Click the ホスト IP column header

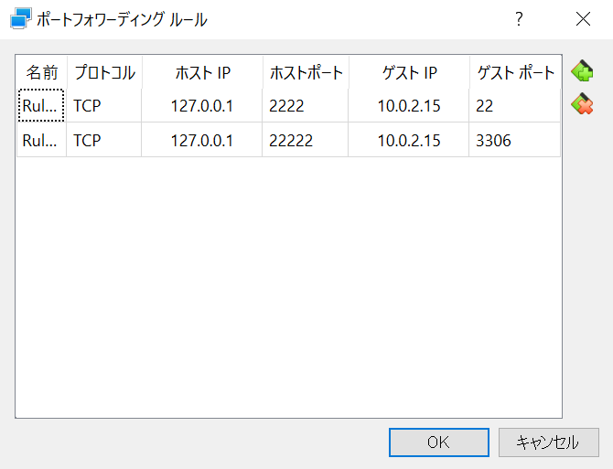point(202,72)
